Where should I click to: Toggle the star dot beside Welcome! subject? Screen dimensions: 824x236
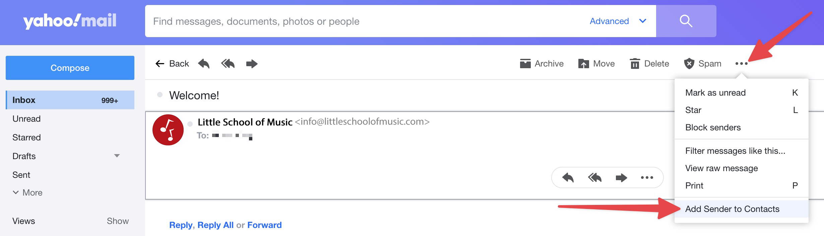pos(160,95)
